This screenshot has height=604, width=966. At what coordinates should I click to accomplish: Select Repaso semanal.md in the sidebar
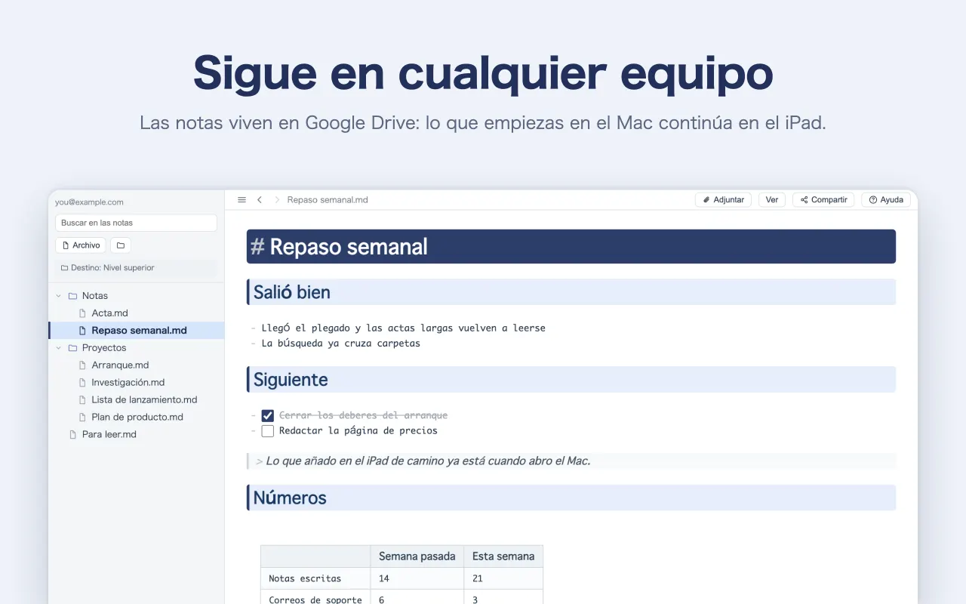tap(137, 331)
